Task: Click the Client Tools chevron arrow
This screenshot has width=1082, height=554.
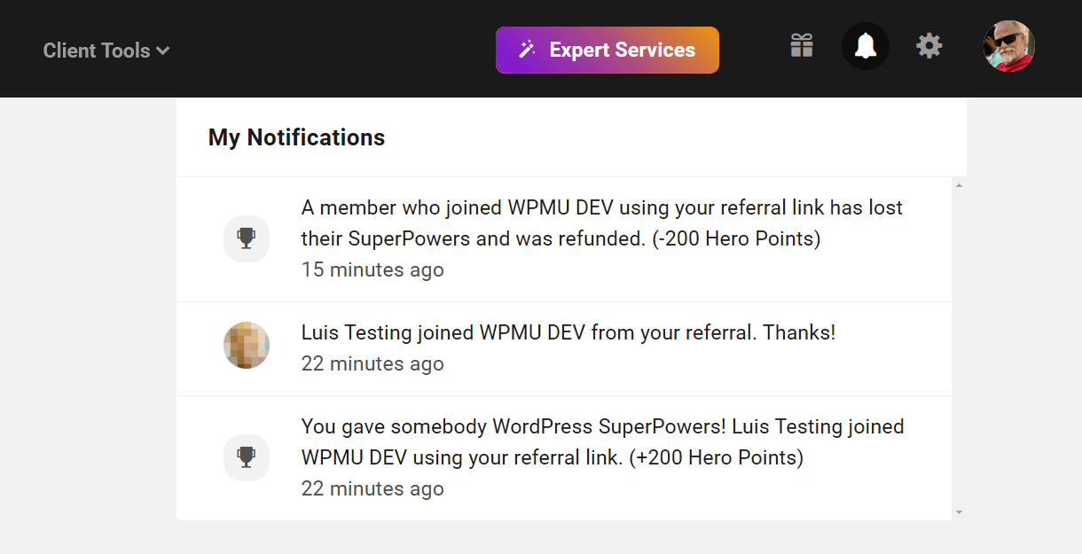Action: tap(162, 51)
